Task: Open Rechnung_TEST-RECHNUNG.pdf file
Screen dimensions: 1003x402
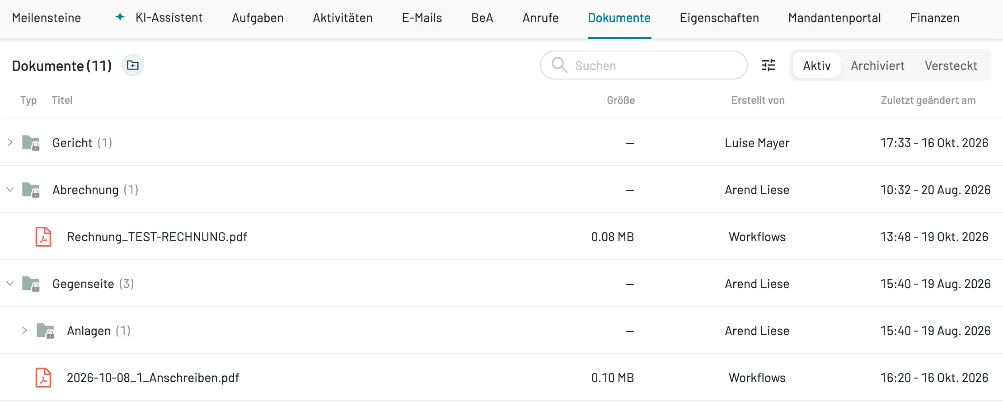Action: [x=157, y=237]
